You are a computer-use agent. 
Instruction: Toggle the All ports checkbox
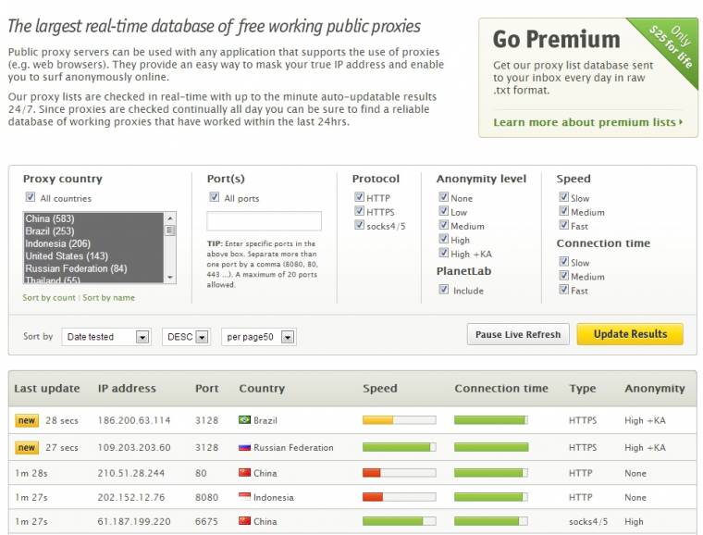click(x=215, y=197)
